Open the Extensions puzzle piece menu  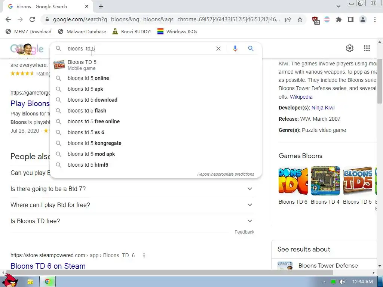coord(338,19)
